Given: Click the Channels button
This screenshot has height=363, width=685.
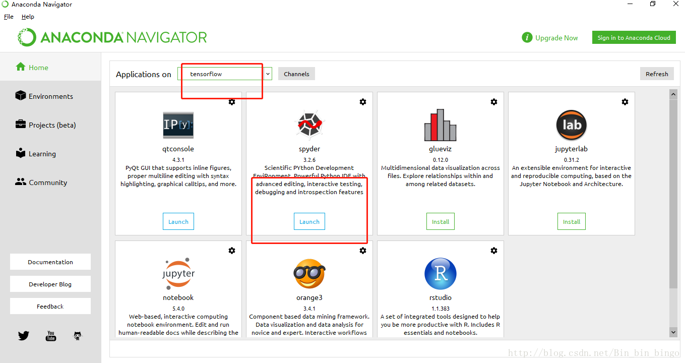Looking at the screenshot, I should pyautogui.click(x=296, y=74).
